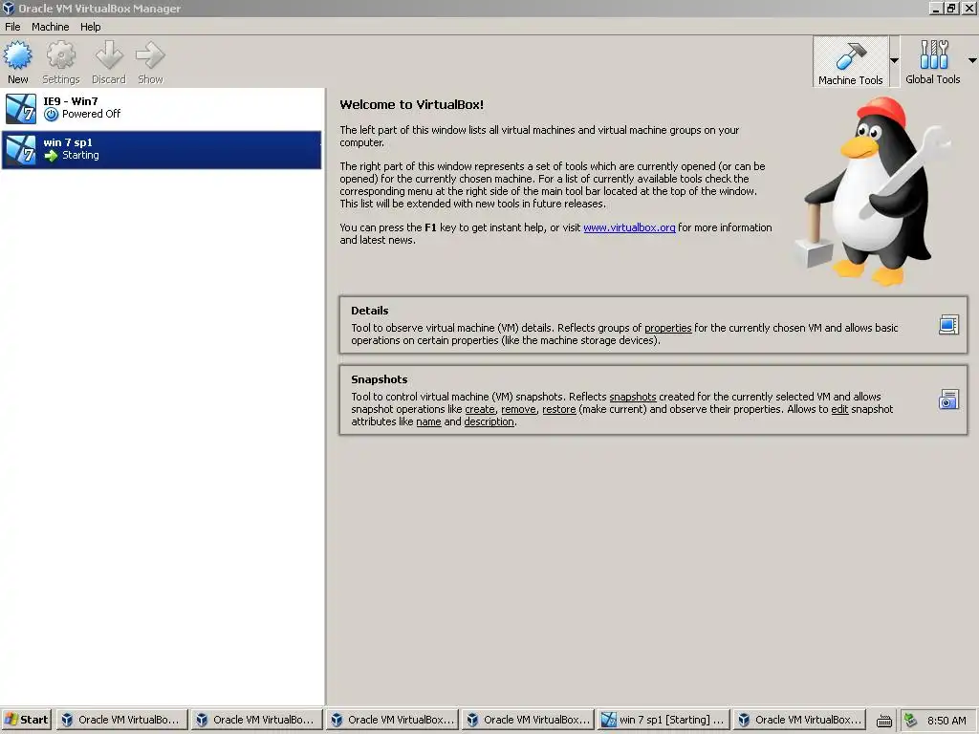The height and width of the screenshot is (734, 979).
Task: Click the 'Welcome to VirtualBox!' heading
Action: pos(411,105)
